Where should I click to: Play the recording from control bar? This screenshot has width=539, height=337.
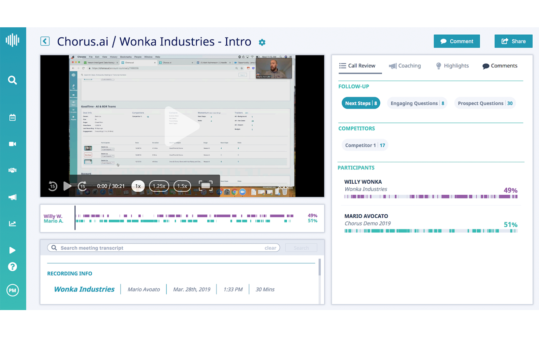[x=67, y=186]
